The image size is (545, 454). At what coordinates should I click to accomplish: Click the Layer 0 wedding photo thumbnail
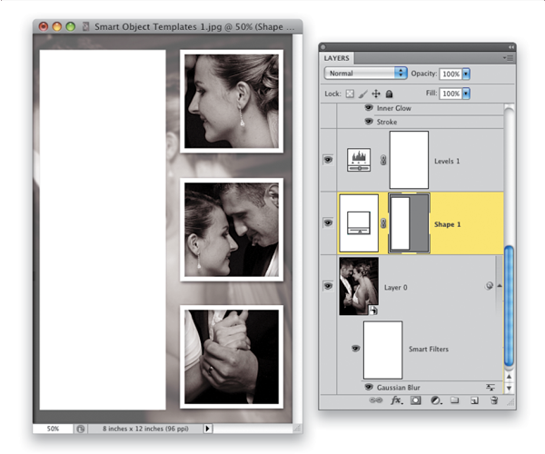tap(359, 286)
